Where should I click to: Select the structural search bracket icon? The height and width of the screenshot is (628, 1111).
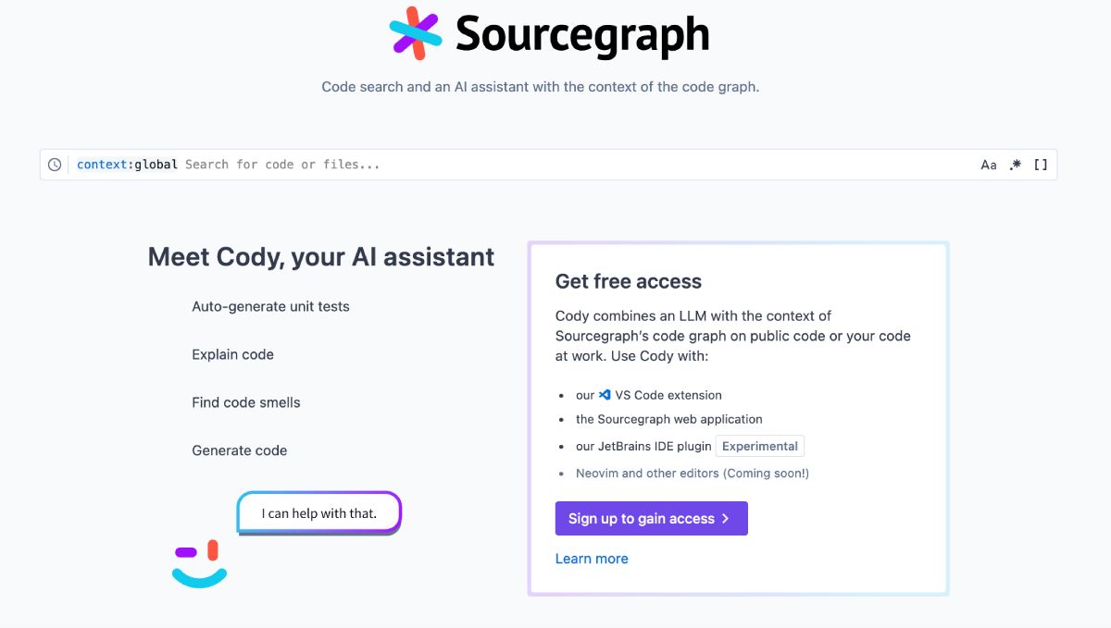coord(1041,164)
